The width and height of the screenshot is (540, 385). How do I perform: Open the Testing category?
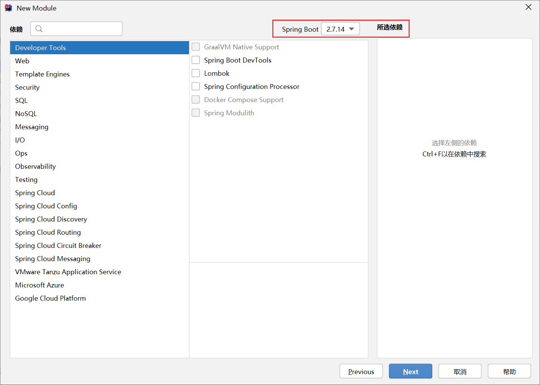coord(99,179)
